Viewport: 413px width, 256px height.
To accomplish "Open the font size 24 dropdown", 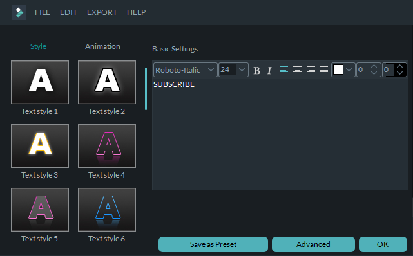I will coord(234,70).
